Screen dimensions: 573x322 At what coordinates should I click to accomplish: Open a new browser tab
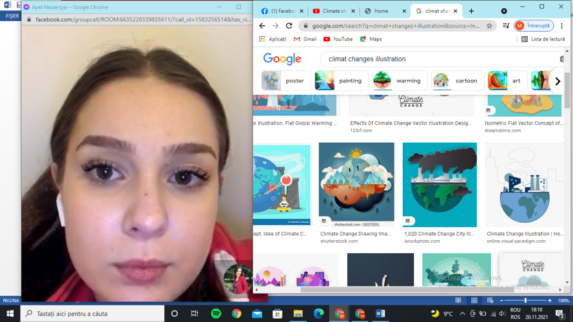471,11
